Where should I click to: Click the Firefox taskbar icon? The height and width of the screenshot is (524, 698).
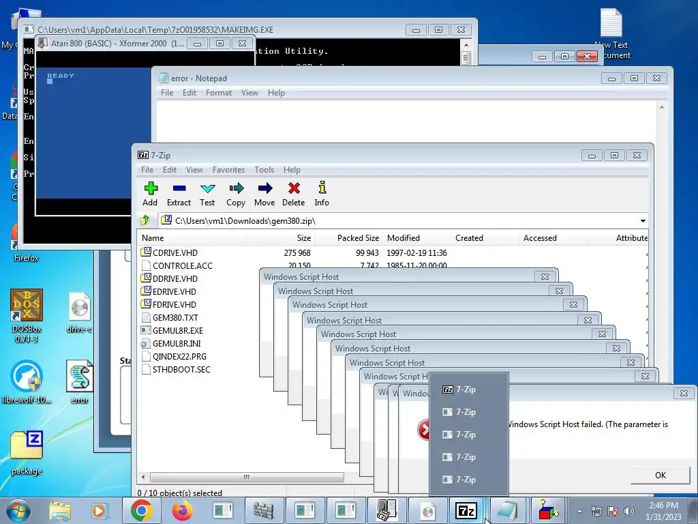coord(183,510)
